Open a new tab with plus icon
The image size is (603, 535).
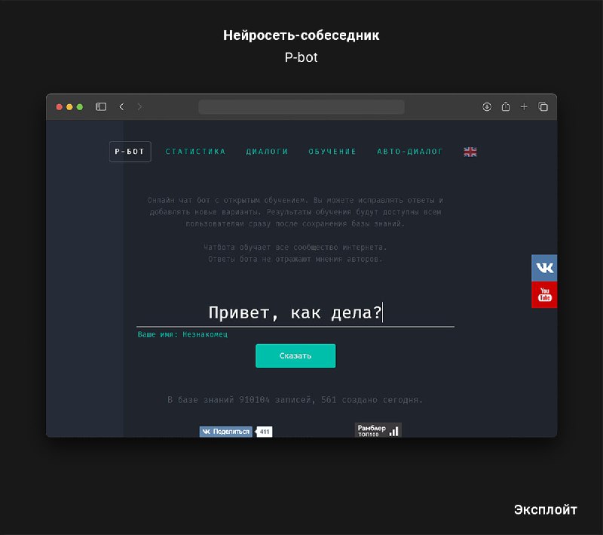click(525, 107)
